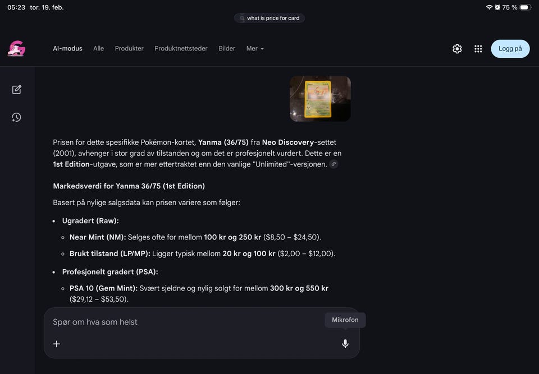Viewport: 539px width, 374px height.
Task: Expand the Mer dropdown menu
Action: (255, 48)
